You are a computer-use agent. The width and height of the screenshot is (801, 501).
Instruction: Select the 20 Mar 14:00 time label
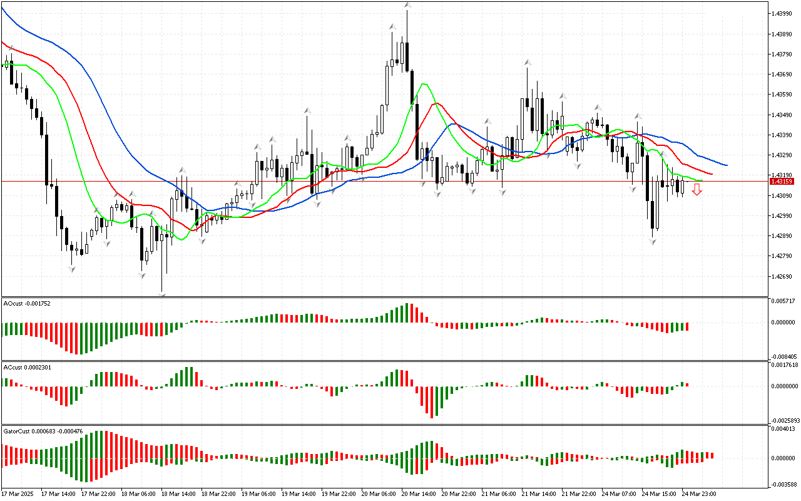point(419,493)
